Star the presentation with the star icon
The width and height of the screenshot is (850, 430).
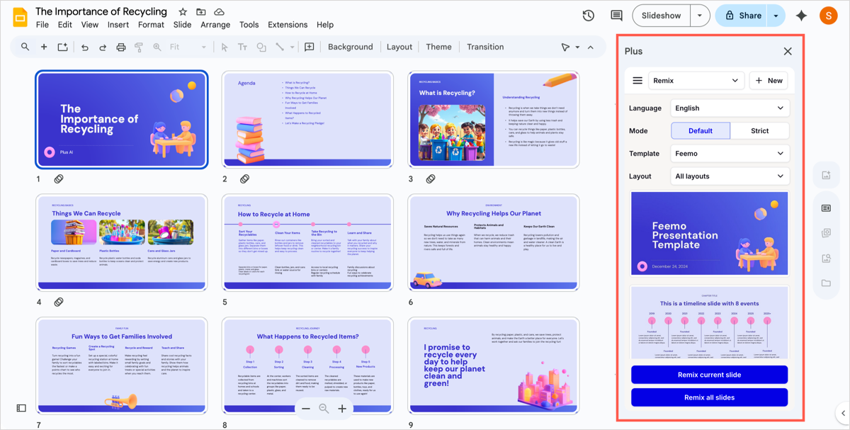click(x=183, y=12)
